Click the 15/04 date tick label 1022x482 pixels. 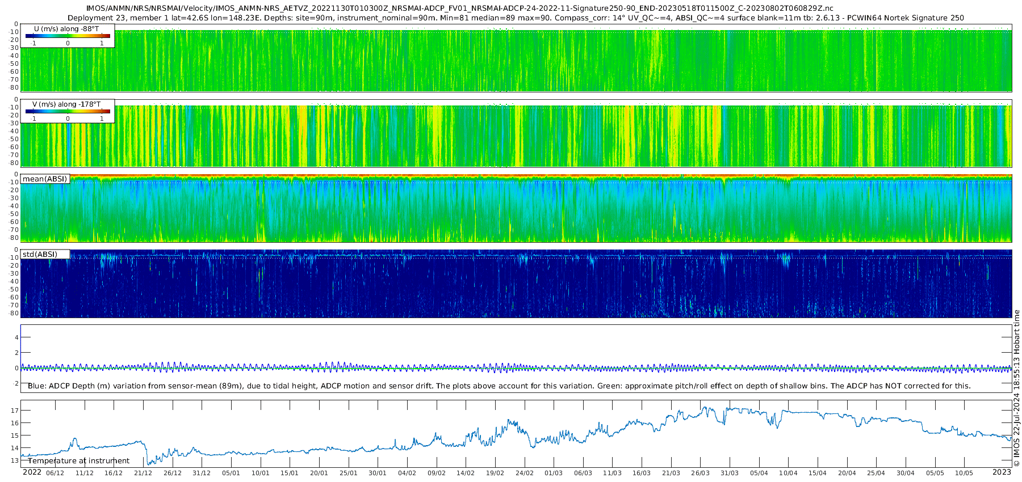click(818, 473)
